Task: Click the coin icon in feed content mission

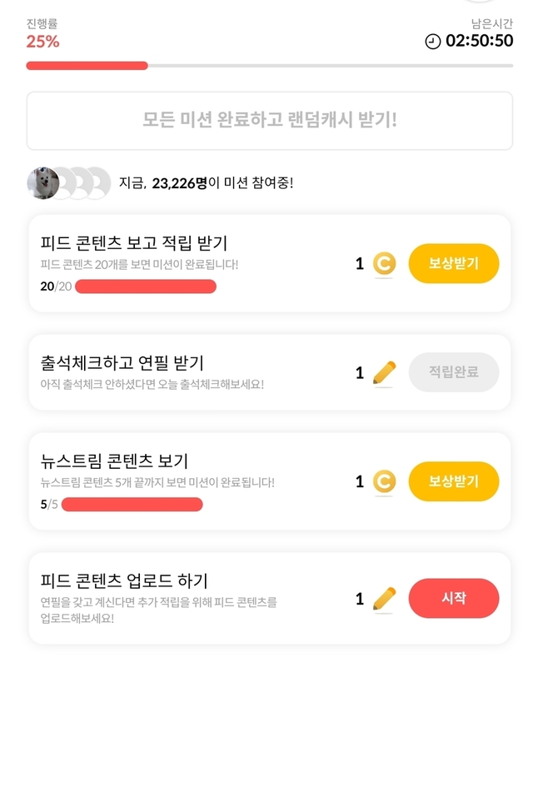Action: tap(384, 264)
